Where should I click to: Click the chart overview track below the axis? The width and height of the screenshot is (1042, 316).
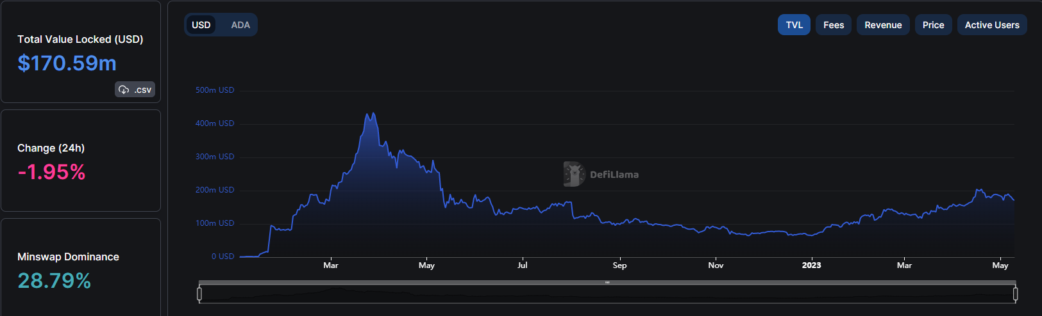607,294
